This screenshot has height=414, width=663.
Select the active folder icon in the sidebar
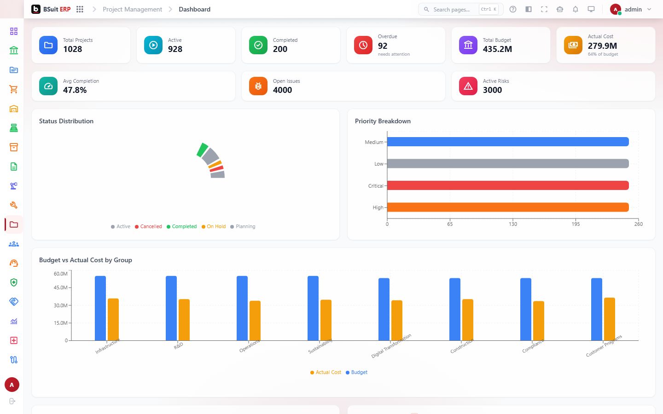(x=14, y=224)
